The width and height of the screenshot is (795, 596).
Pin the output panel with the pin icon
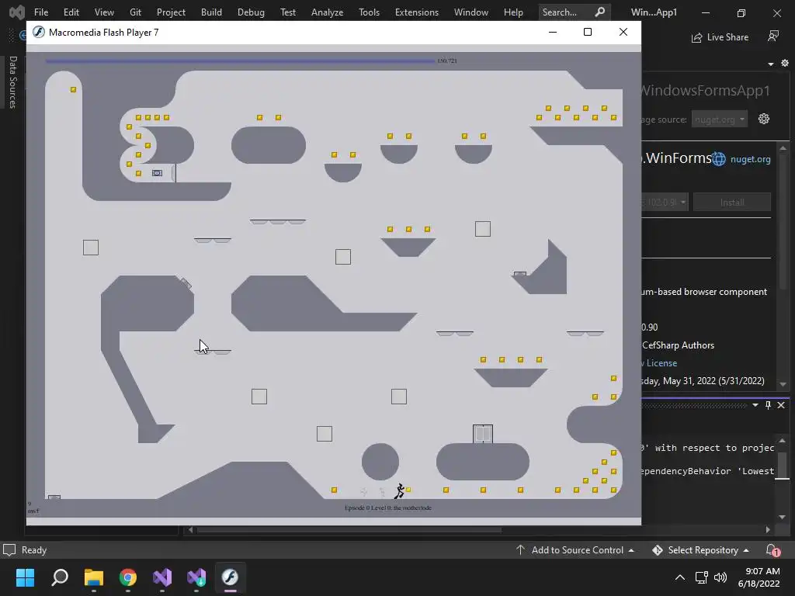[768, 405]
